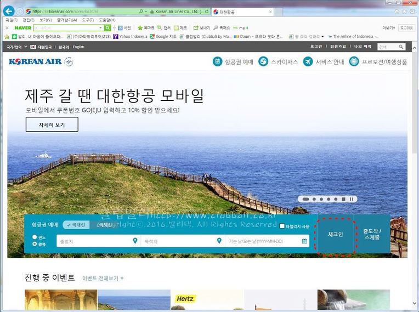Click the green Naver search button
This screenshot has height=312, width=419.
(x=107, y=28)
